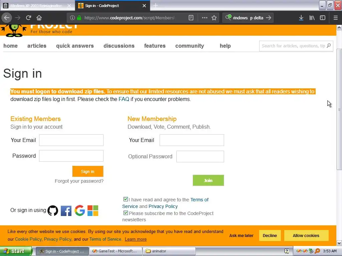Open the discussions menu
Screen dimensions: 342x256
coord(119,46)
